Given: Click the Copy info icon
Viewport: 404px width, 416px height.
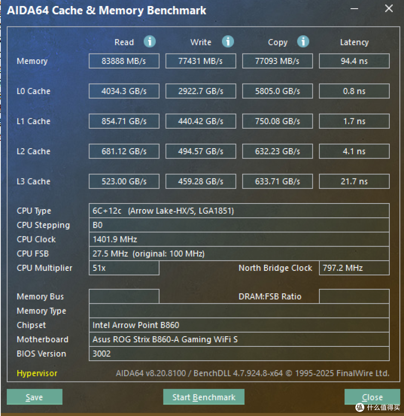Looking at the screenshot, I should (x=303, y=42).
